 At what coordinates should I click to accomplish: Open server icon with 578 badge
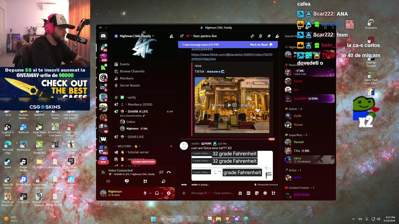103,57
